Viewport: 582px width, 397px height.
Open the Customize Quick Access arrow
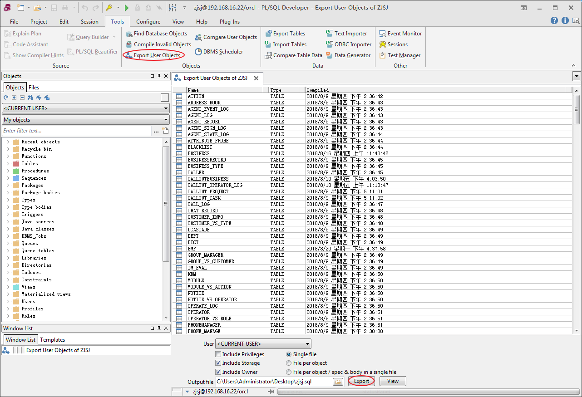pyautogui.click(x=184, y=8)
